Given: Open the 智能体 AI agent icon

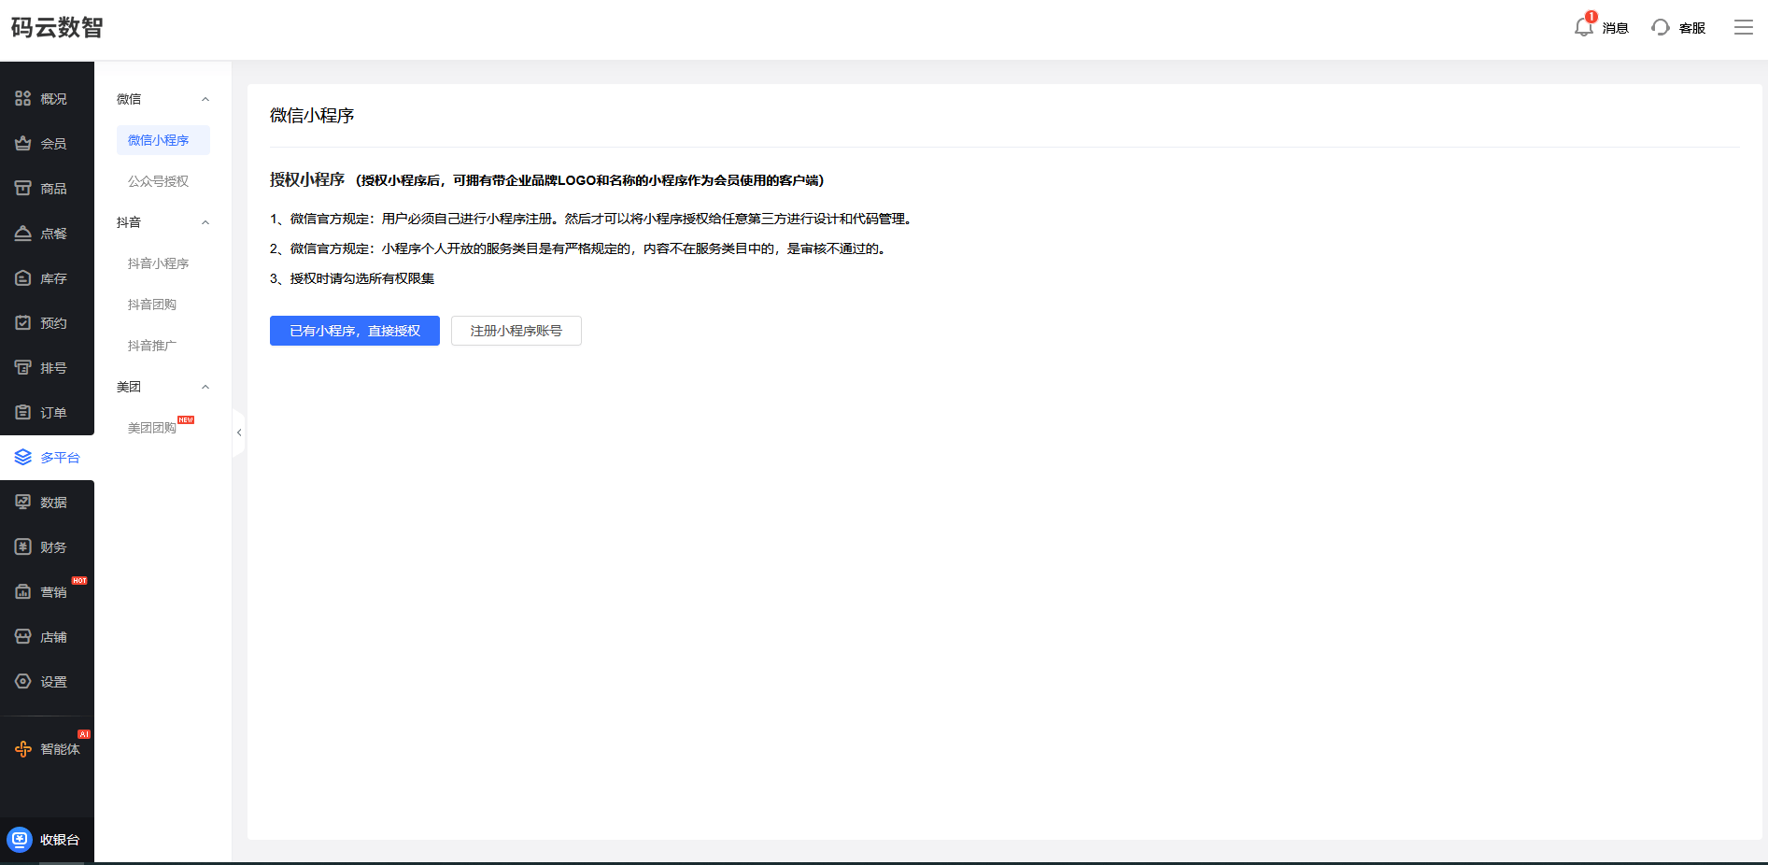Looking at the screenshot, I should pos(23,748).
